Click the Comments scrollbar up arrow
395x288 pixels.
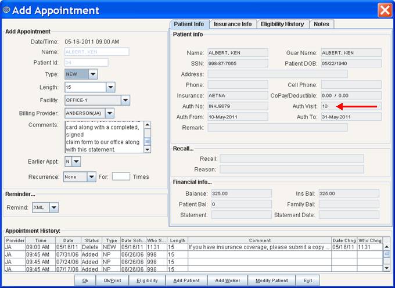click(x=148, y=125)
